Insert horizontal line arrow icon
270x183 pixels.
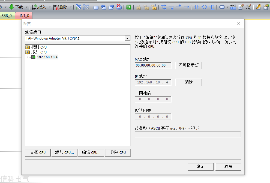click(187, 7)
